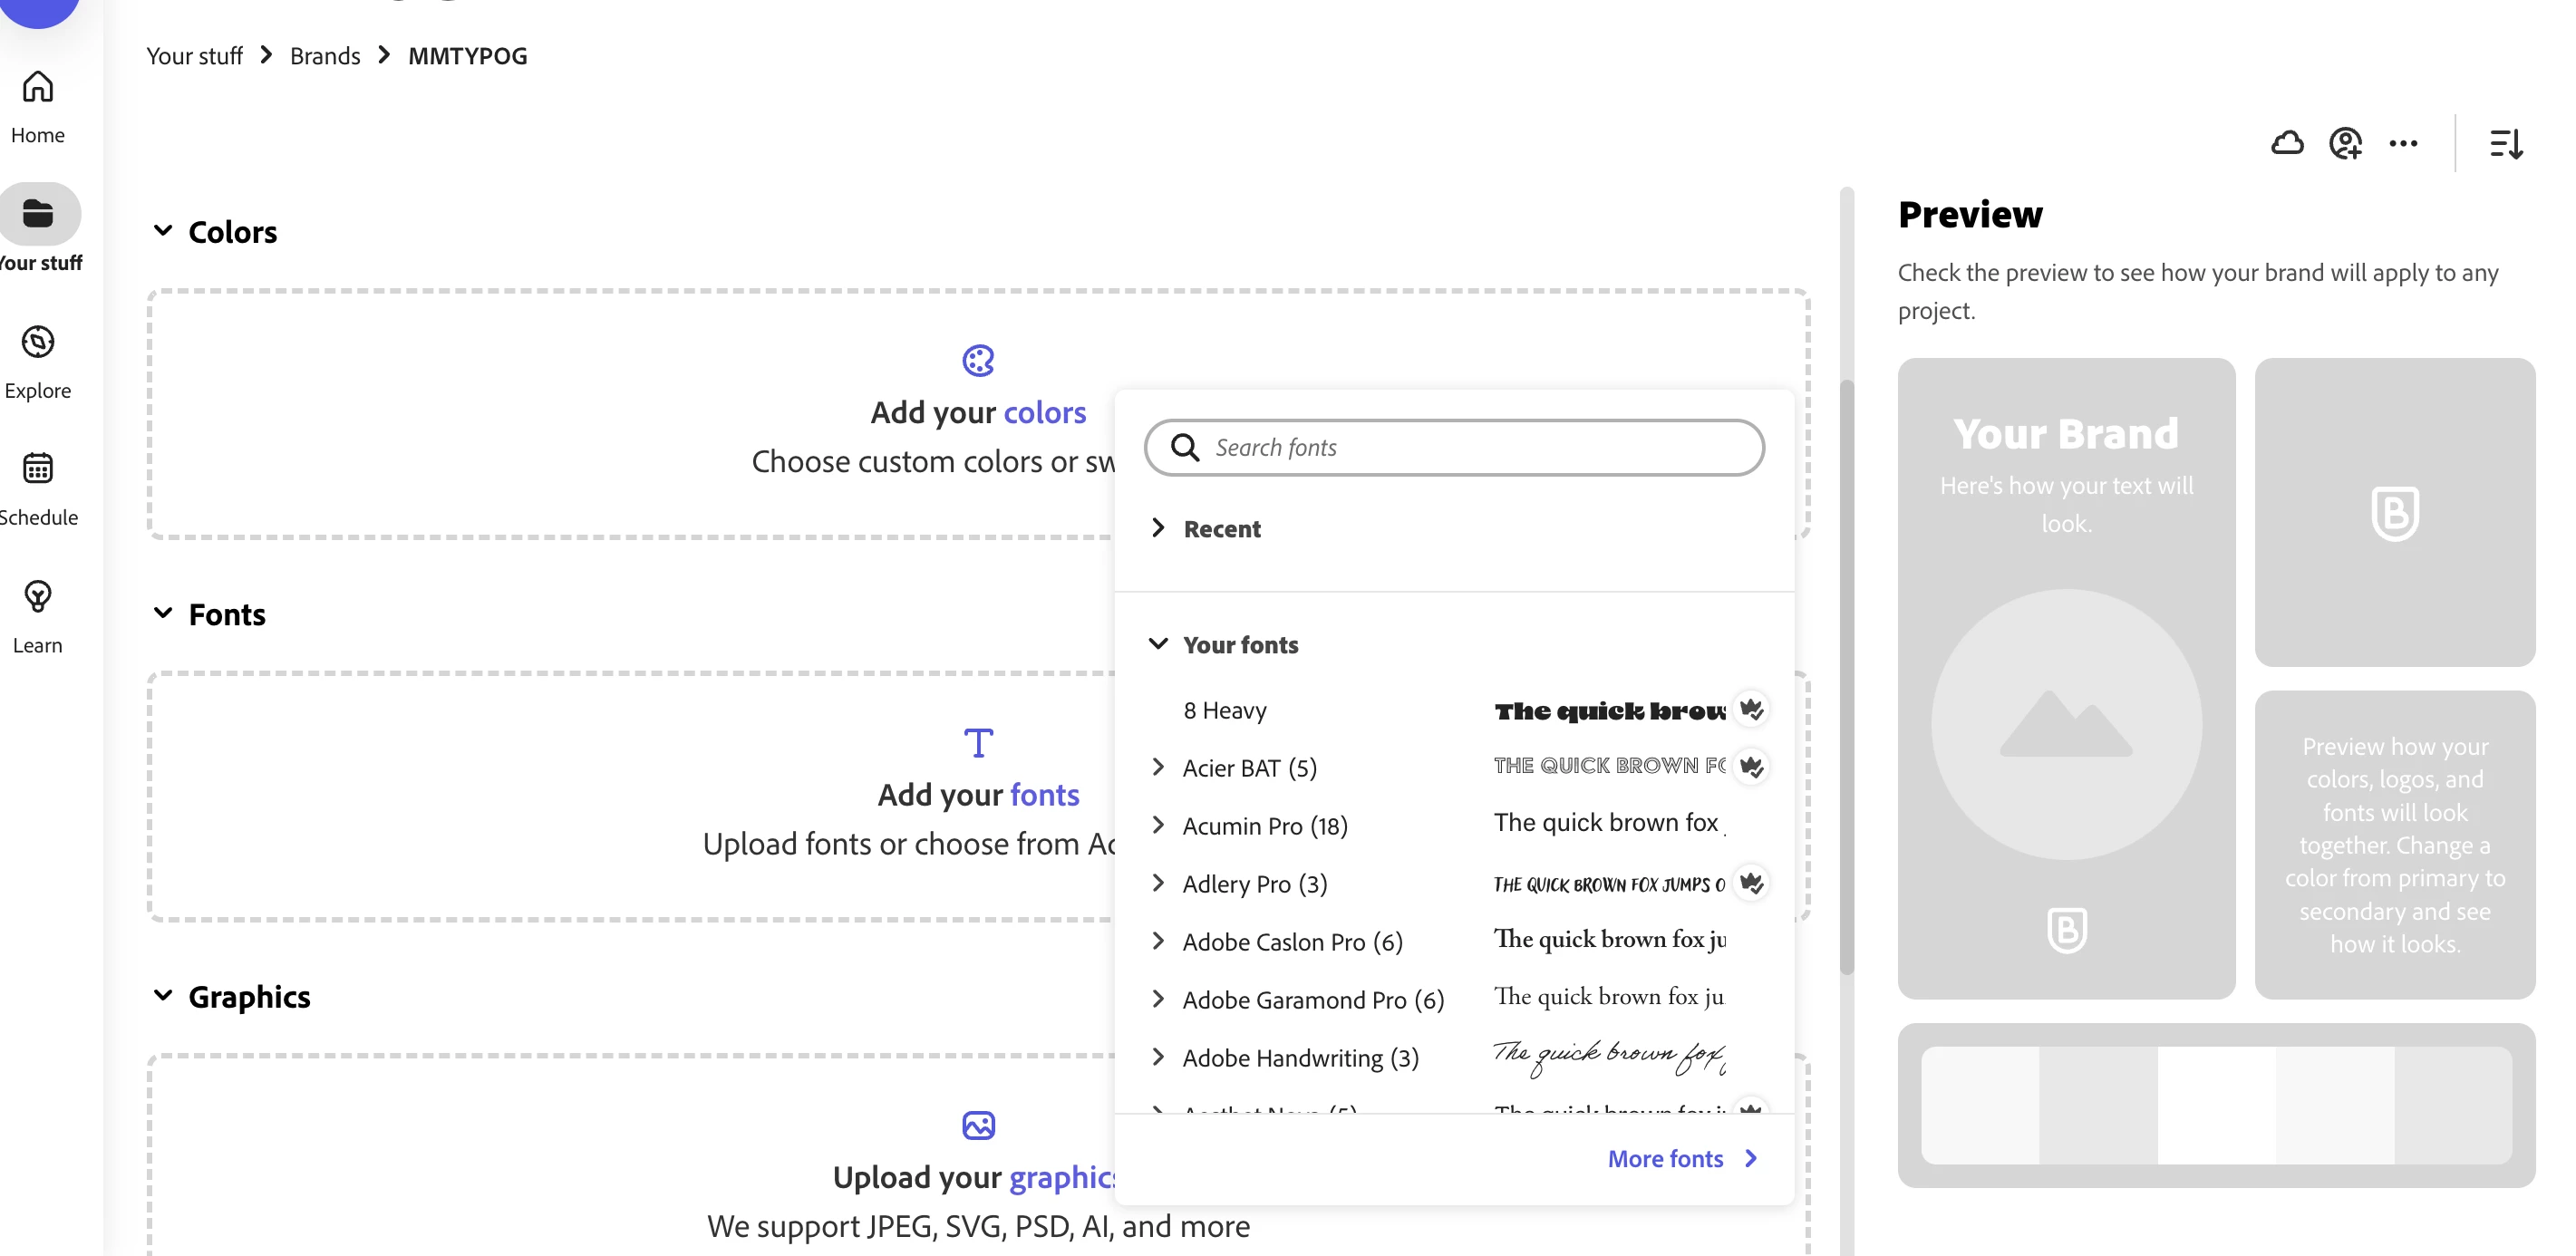Click the sort order icon
The height and width of the screenshot is (1256, 2576).
[2505, 143]
